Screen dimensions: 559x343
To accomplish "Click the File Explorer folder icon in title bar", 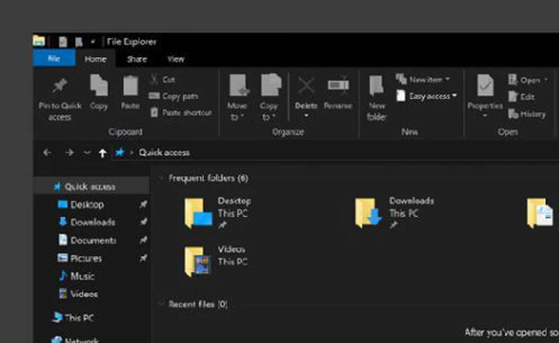I will coord(39,41).
